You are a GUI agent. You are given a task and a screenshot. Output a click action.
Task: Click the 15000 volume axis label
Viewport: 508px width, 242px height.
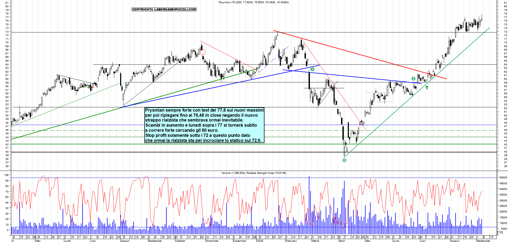click(503, 217)
